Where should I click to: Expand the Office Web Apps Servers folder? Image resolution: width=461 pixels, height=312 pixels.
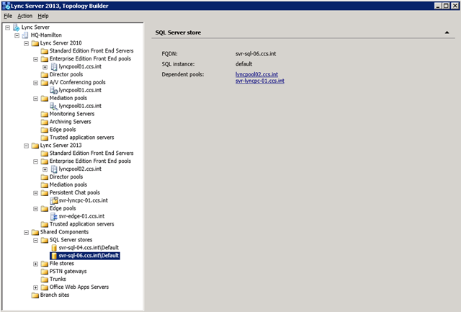point(35,288)
